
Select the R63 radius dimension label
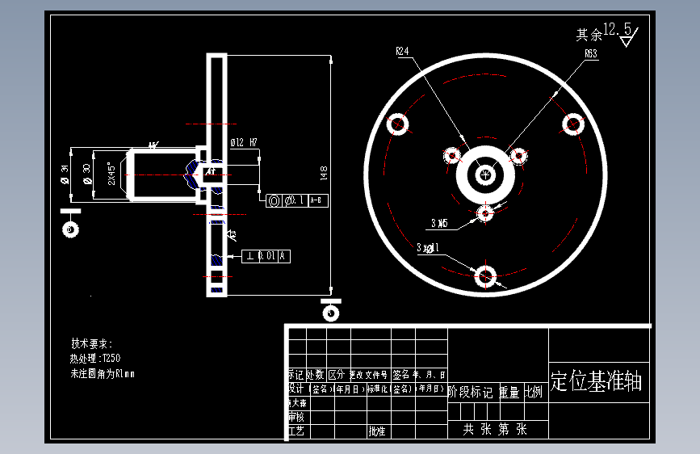click(x=591, y=53)
